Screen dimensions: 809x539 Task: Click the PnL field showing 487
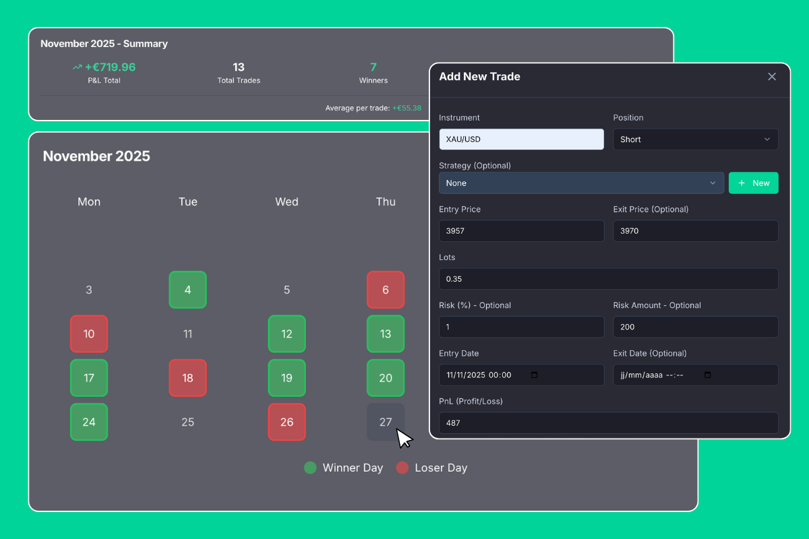(x=608, y=423)
